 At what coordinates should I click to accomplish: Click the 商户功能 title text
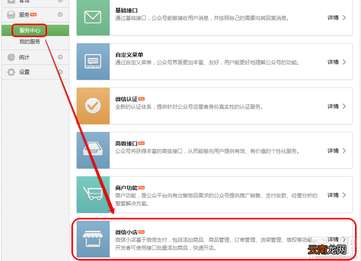pyautogui.click(x=126, y=188)
